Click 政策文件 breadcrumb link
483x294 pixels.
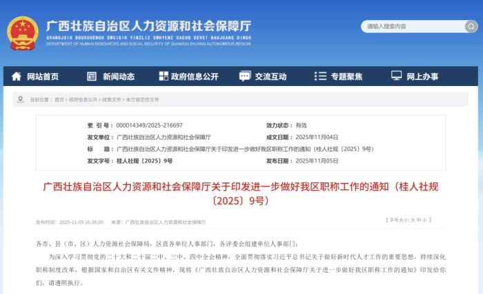click(112, 100)
